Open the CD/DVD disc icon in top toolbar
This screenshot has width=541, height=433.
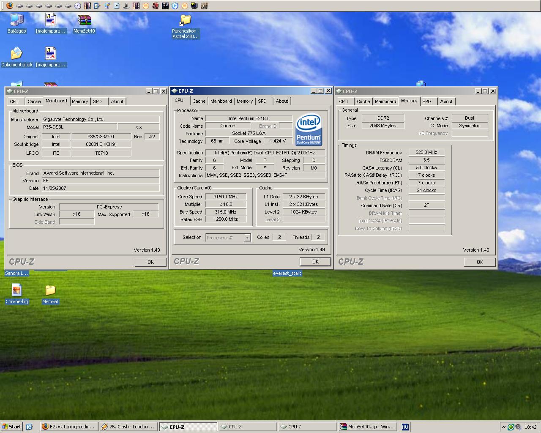[78, 6]
